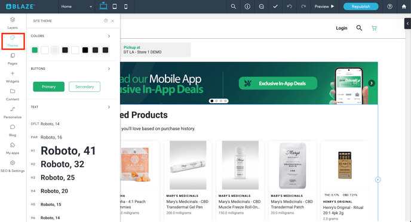Redo the last action

[x=303, y=7]
